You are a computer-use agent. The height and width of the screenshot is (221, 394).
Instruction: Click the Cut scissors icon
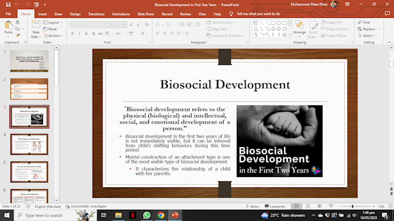[x=17, y=23]
